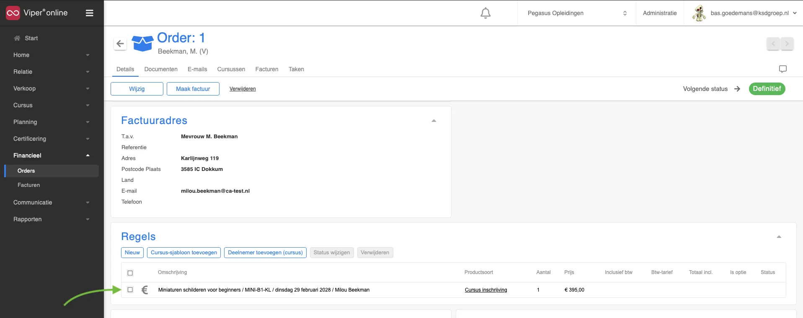Image resolution: width=803 pixels, height=318 pixels.
Task: Open Orders in the sidebar
Action: point(52,171)
